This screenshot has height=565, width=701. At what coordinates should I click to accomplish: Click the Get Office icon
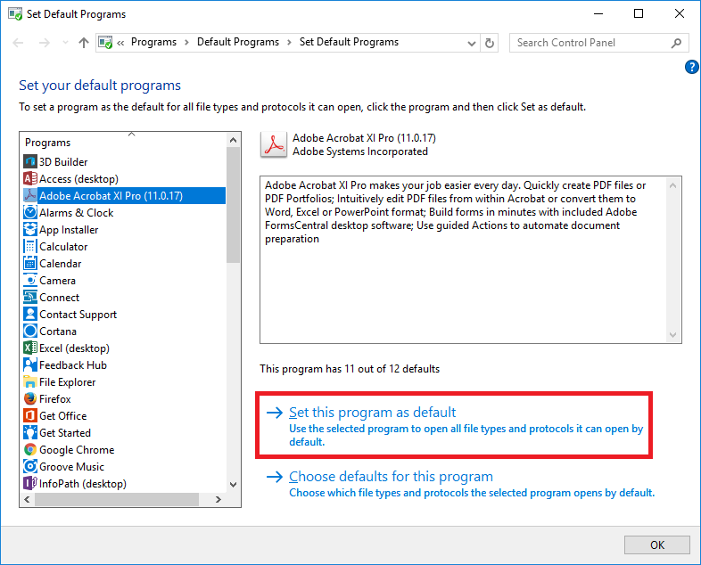tap(30, 415)
